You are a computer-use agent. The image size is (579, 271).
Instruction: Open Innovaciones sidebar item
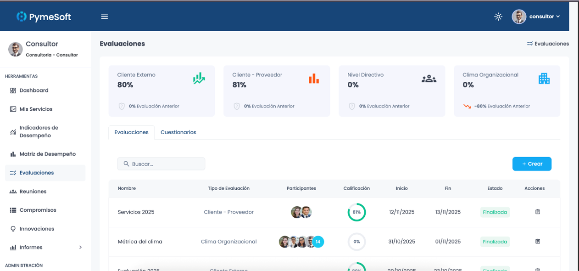pos(37,229)
